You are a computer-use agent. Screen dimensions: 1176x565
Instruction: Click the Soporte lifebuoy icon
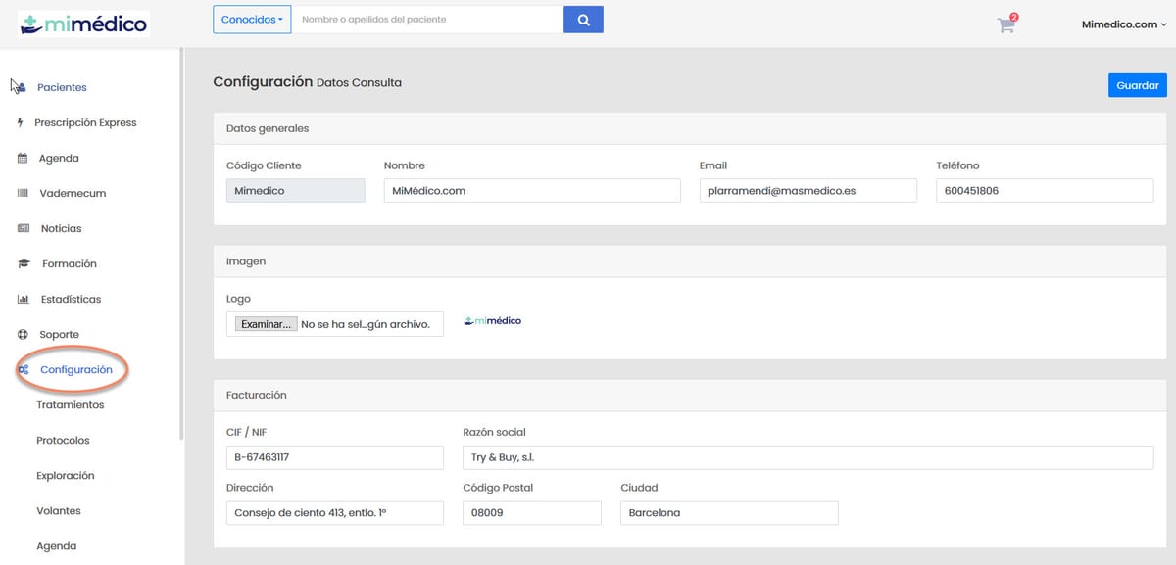pyautogui.click(x=23, y=334)
